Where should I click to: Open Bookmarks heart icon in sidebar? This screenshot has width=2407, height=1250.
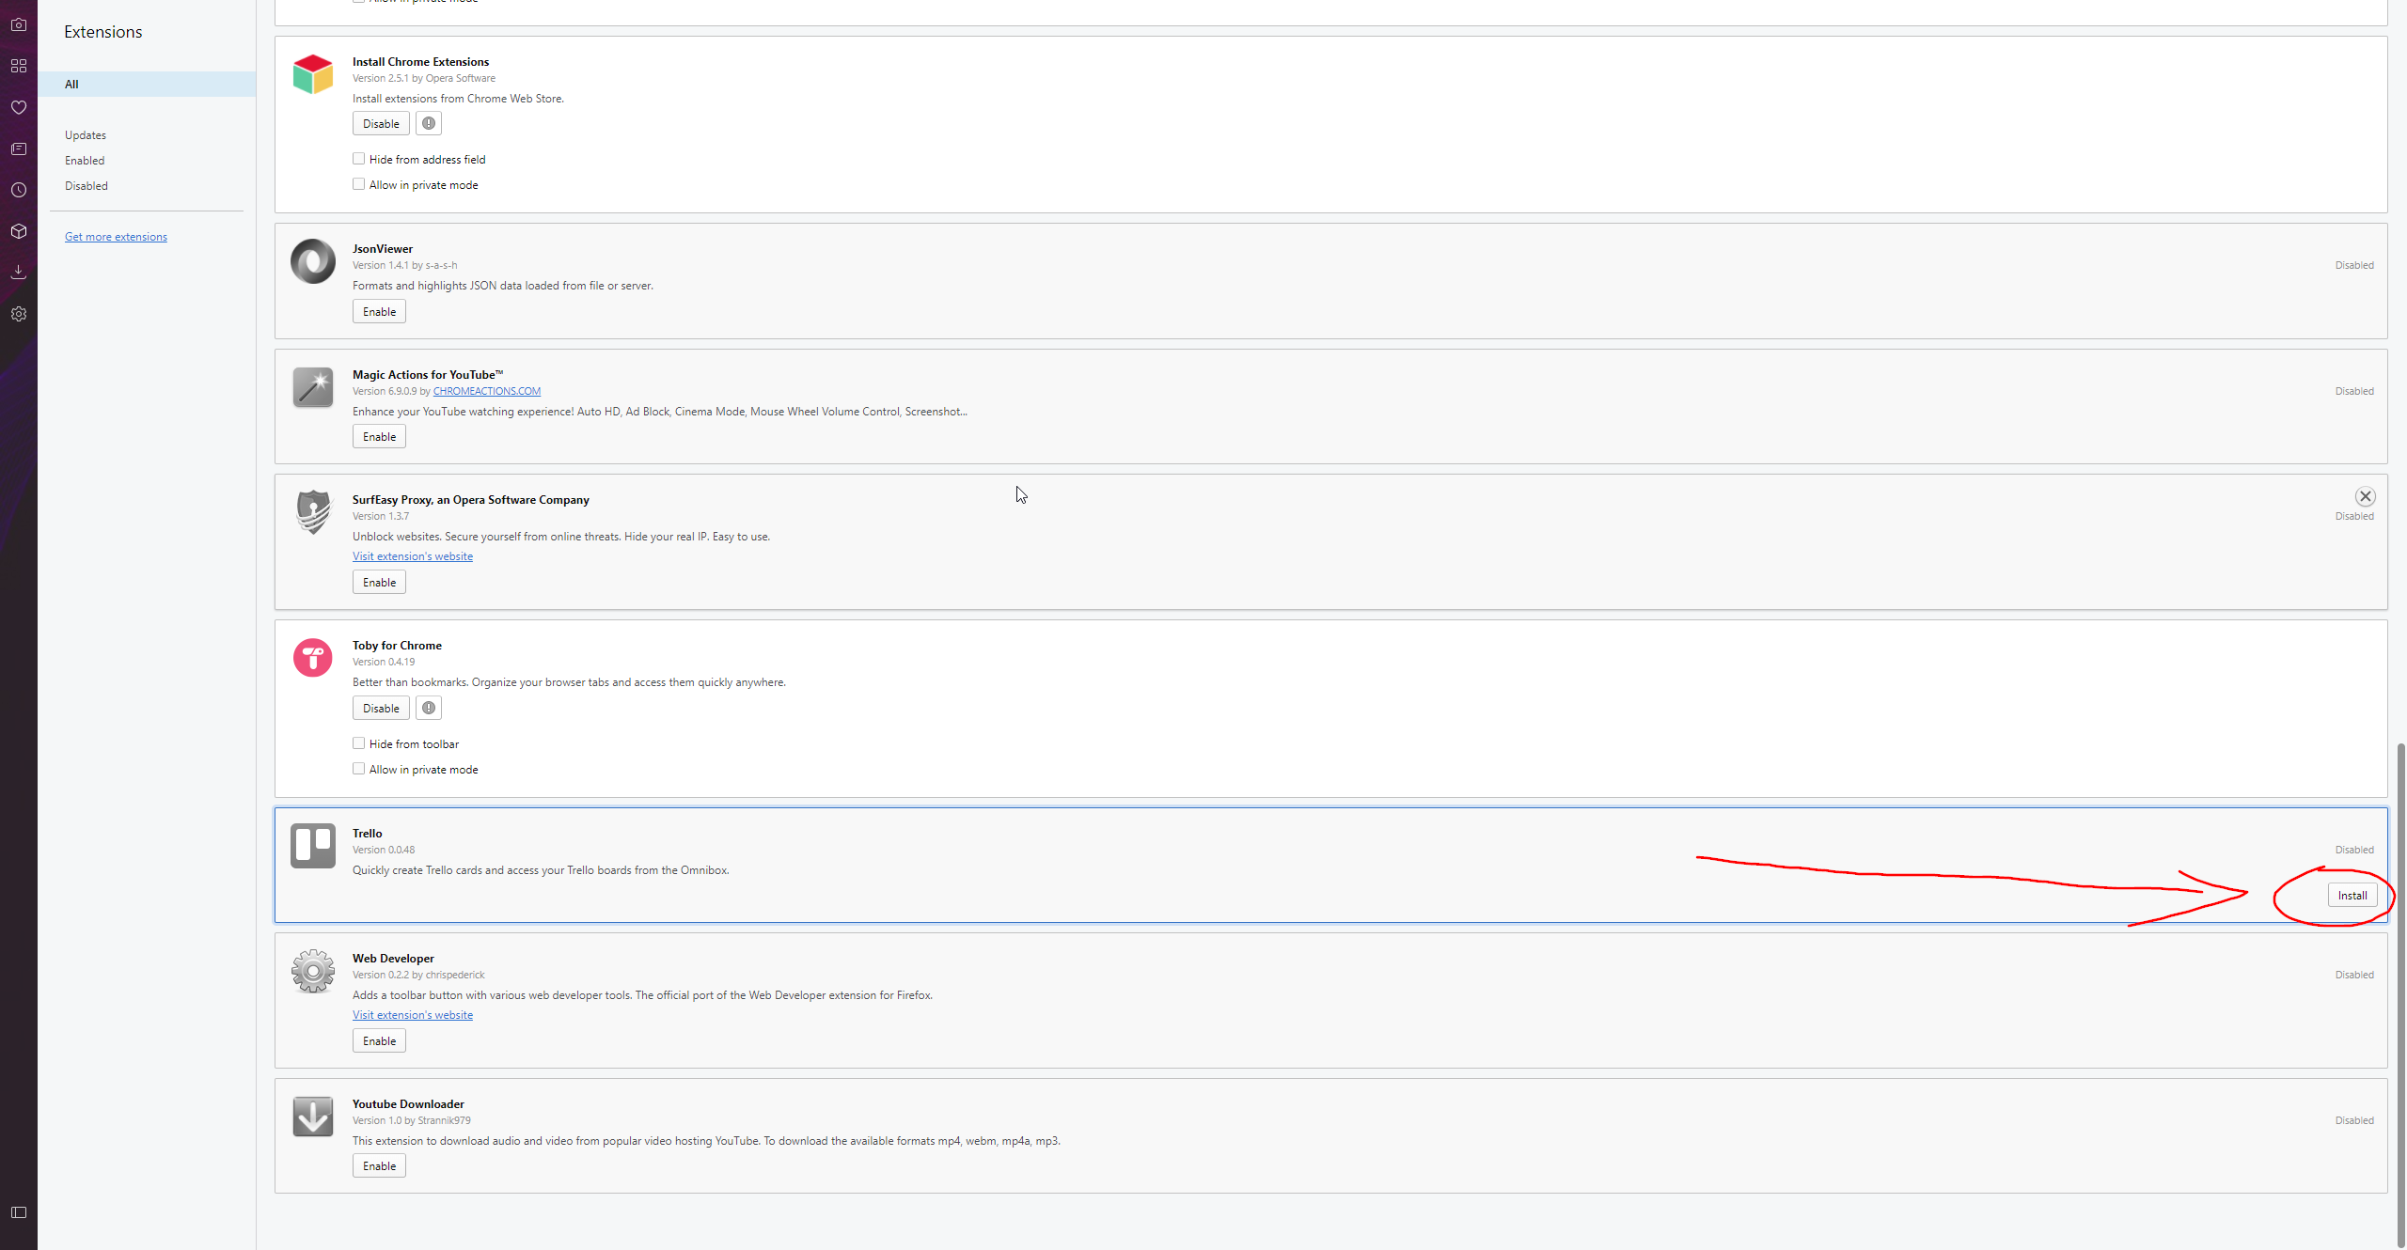(x=19, y=107)
